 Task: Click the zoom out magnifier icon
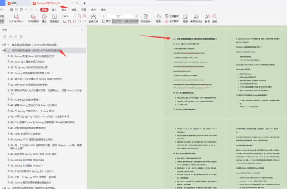(80, 16)
